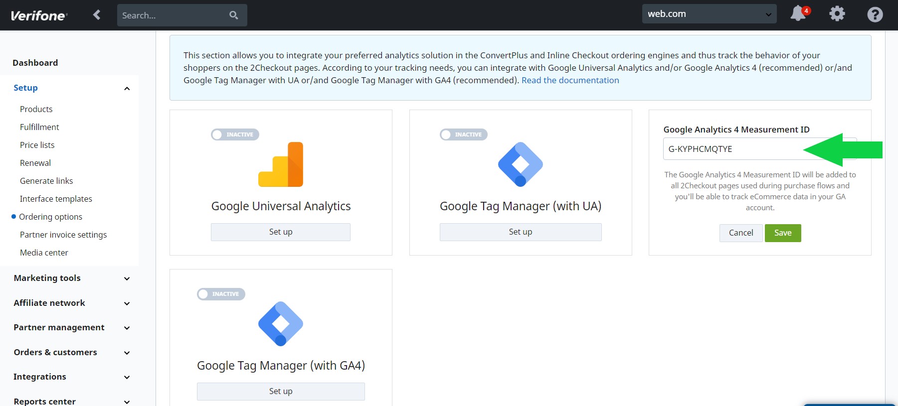Toggle Google Tag Manager (with GA4) switch
Image resolution: width=898 pixels, height=406 pixels.
click(x=221, y=294)
